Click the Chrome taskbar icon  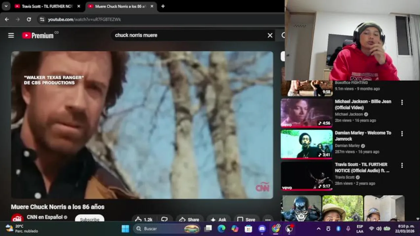[x=275, y=228]
